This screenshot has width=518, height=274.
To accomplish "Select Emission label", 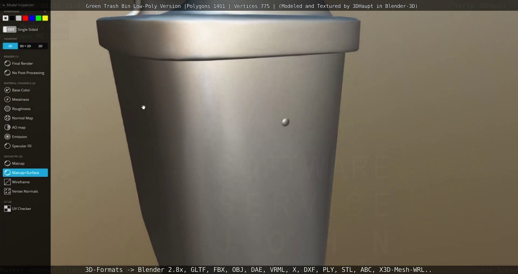I will [x=19, y=137].
